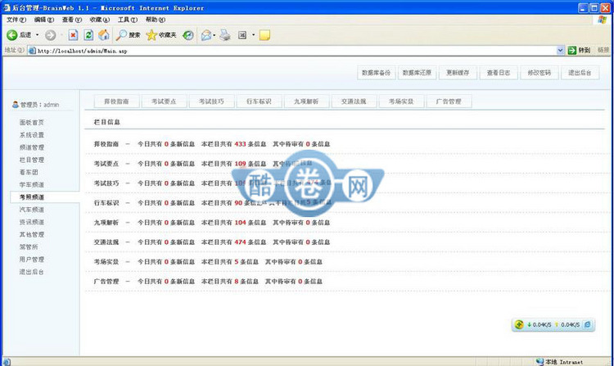This screenshot has height=366, width=614.
Task: Go to Home page house icon
Action: coord(104,35)
